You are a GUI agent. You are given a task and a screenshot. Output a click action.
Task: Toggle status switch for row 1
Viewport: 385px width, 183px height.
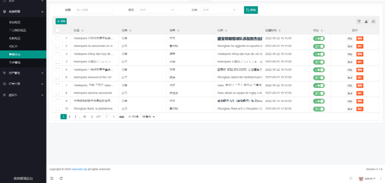(x=319, y=38)
